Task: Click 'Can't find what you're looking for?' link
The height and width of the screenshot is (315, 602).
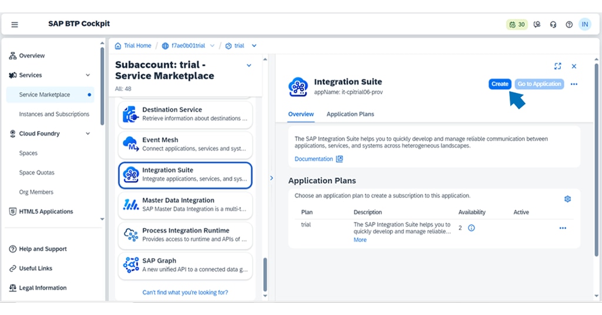Action: point(185,292)
